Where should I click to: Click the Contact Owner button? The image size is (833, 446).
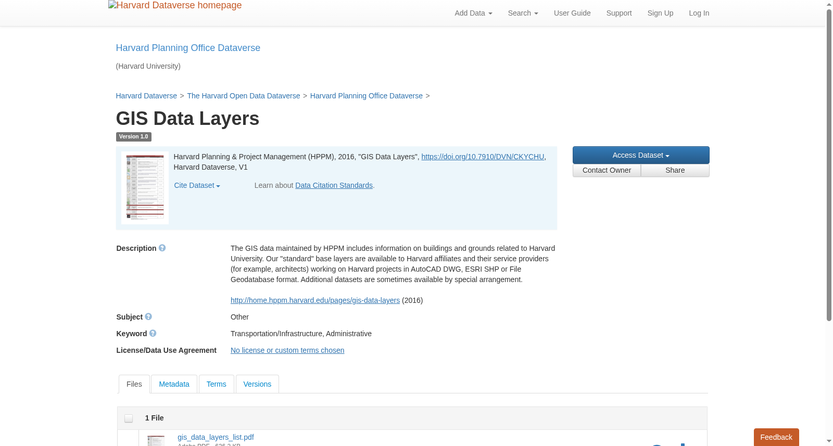point(607,170)
